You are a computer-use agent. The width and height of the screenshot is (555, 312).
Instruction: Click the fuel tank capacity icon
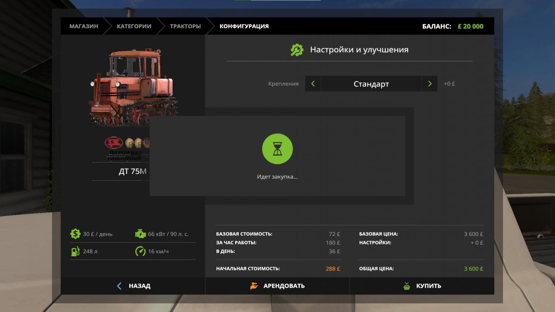pos(75,251)
